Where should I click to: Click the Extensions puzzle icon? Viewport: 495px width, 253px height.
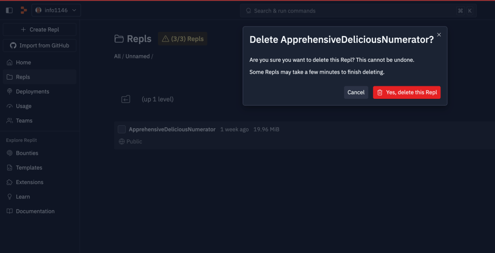tap(10, 182)
